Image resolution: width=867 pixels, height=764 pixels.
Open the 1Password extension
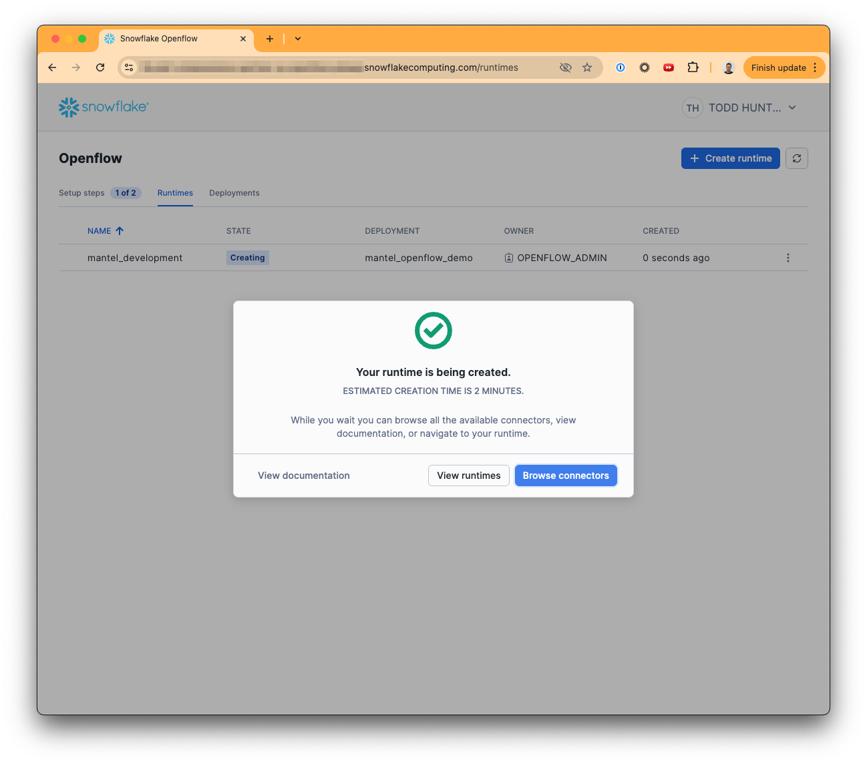pos(621,67)
